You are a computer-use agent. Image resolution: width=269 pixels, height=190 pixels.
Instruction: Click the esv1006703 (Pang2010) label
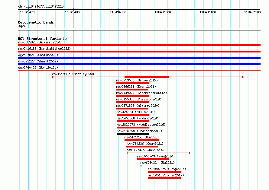(156, 156)
